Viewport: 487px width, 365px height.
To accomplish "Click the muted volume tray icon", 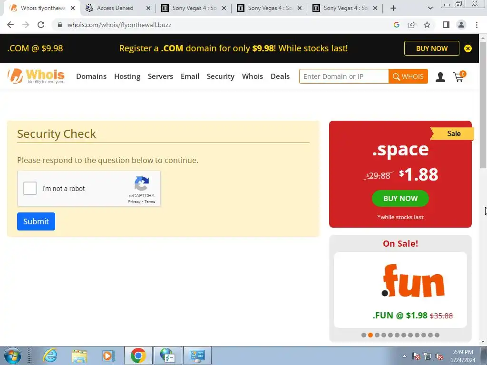I will 439,356.
